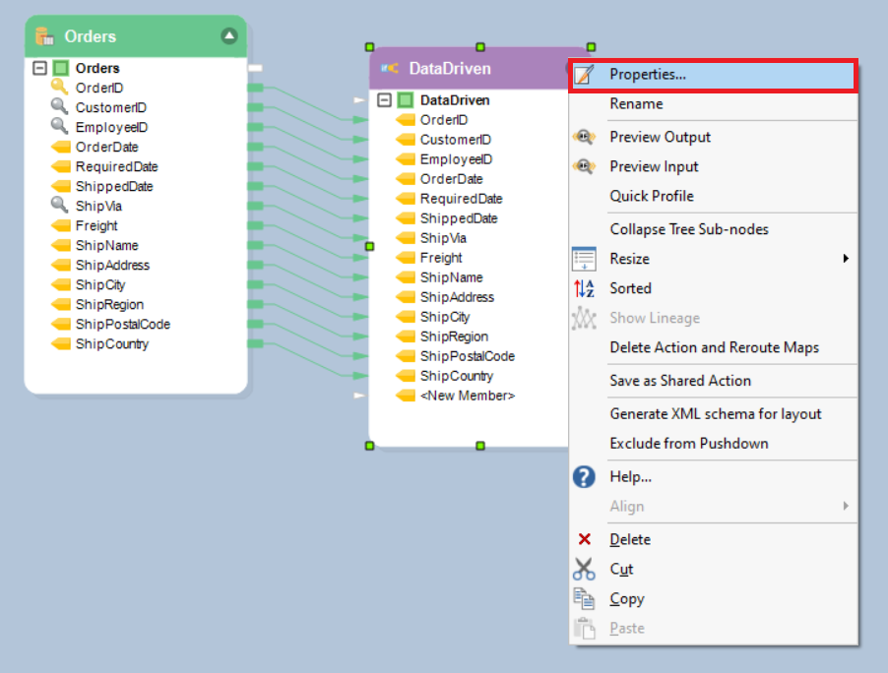Select the ShipCountry field in Orders
The width and height of the screenshot is (888, 673).
point(111,344)
